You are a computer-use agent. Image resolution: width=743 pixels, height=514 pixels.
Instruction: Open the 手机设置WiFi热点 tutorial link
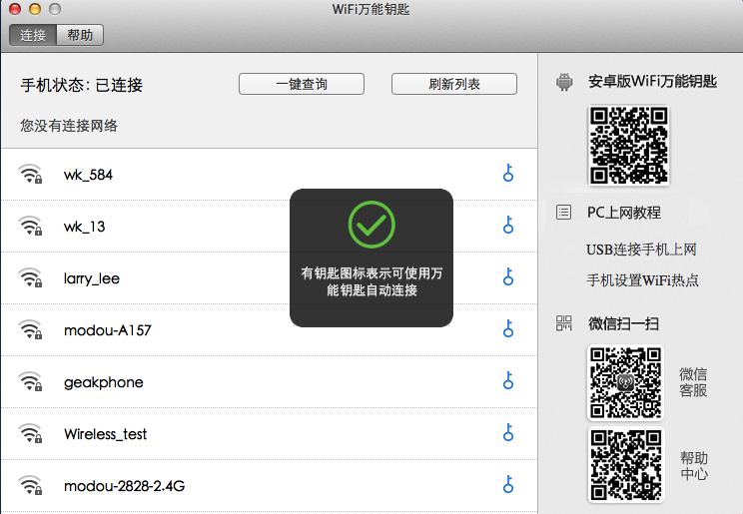pos(642,280)
